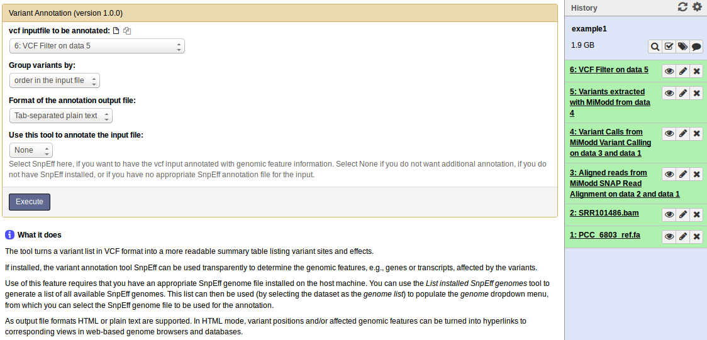Click the Execute button
Viewport: 707px width, 340px height.
coord(30,202)
